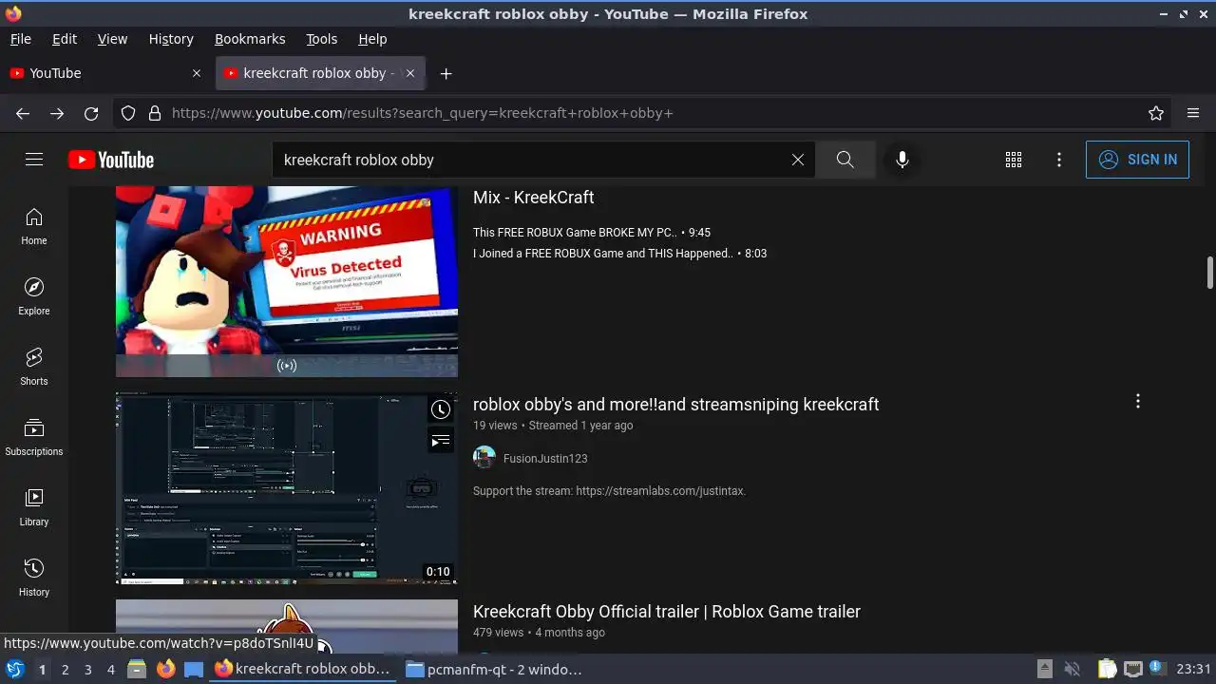The image size is (1216, 684).
Task: Open YouTube apps grid
Action: 1014,160
